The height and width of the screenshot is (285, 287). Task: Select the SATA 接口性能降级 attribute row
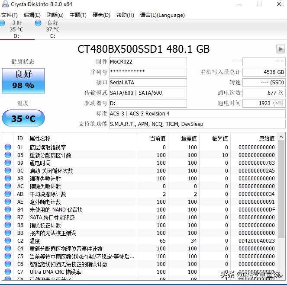coord(140,217)
